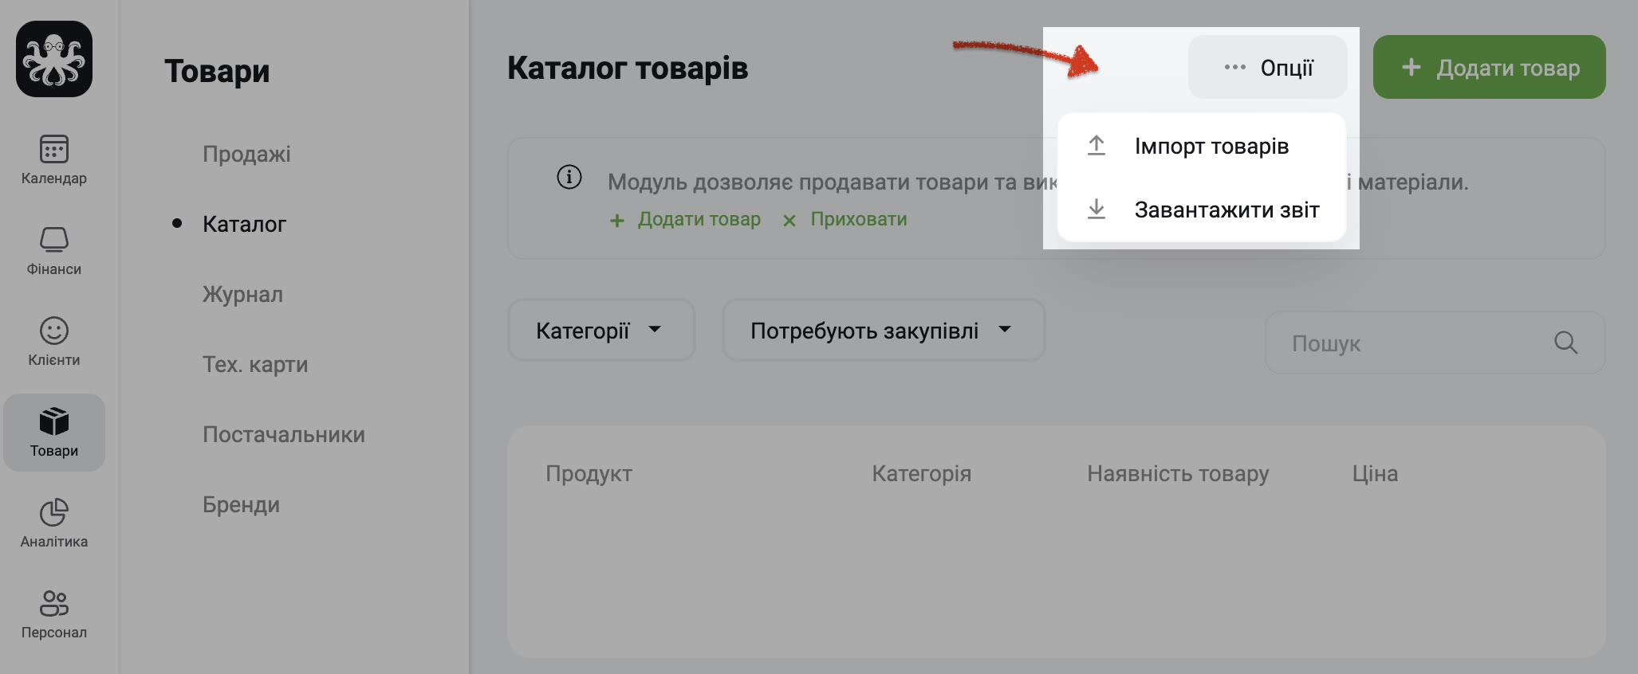Expand the Категорії dropdown
1638x674 pixels.
pyautogui.click(x=601, y=330)
